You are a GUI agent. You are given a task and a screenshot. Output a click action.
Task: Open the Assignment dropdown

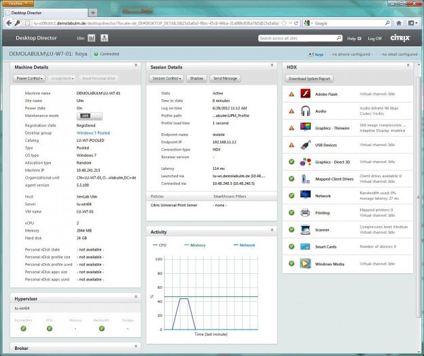[x=63, y=78]
